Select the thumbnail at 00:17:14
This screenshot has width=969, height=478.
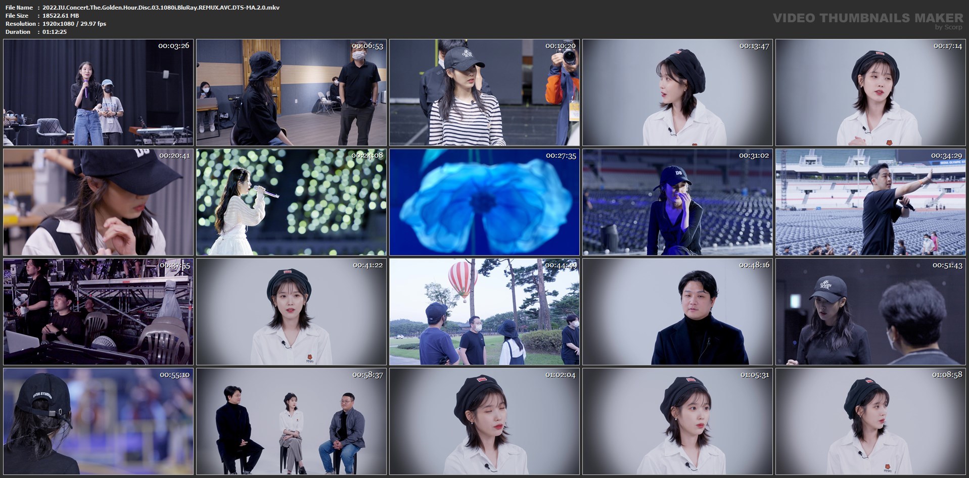tap(870, 92)
